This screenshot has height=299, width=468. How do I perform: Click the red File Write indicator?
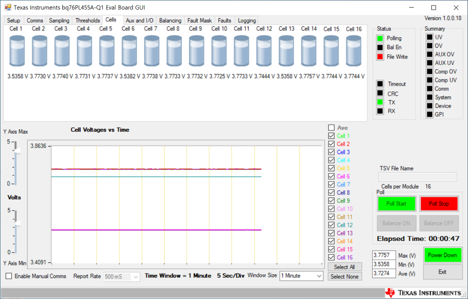coord(380,56)
